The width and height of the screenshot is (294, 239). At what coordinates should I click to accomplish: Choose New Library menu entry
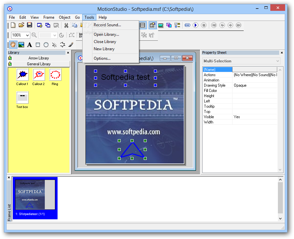pyautogui.click(x=110, y=49)
